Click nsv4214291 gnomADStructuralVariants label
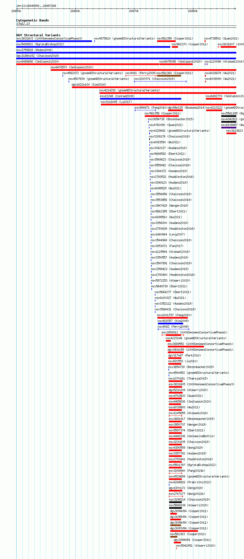The width and height of the screenshot is (244, 559). coord(130,90)
